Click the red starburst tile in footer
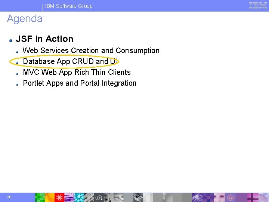The height and width of the screenshot is (202, 269). [x=59, y=198]
